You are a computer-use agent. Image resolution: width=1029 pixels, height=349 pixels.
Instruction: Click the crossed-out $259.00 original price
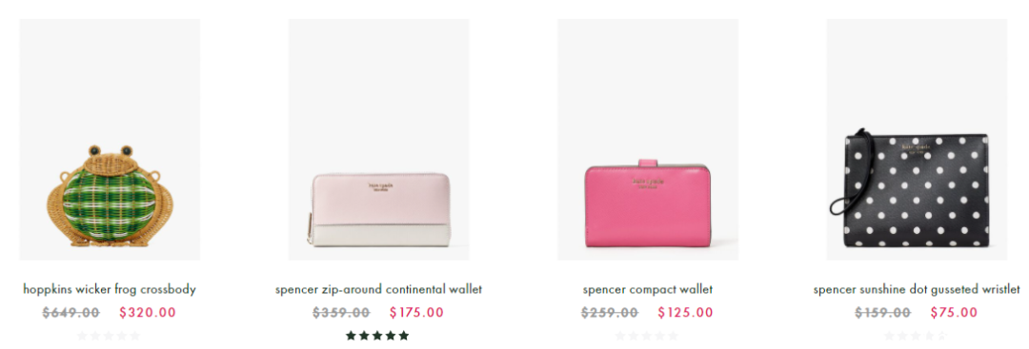(x=610, y=312)
